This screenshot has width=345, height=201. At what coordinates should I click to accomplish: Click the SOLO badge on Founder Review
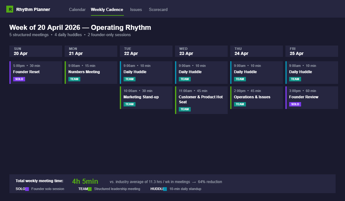click(295, 104)
